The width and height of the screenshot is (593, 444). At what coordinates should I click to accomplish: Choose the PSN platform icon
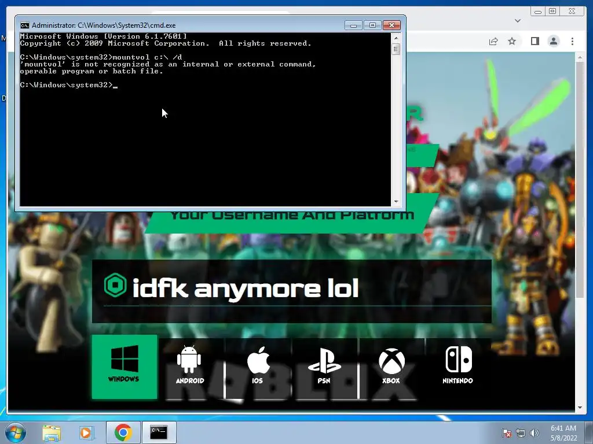point(324,365)
